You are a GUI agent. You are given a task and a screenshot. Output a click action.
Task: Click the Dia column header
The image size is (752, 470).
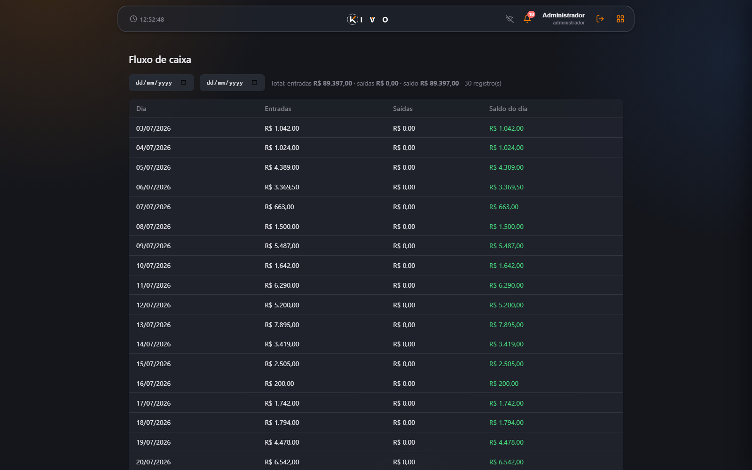point(141,109)
